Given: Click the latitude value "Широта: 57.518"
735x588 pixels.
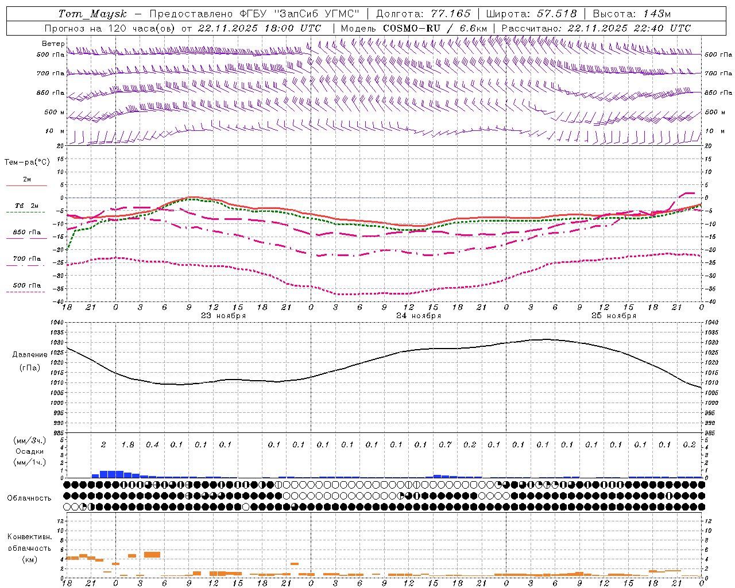Looking at the screenshot, I should [531, 14].
